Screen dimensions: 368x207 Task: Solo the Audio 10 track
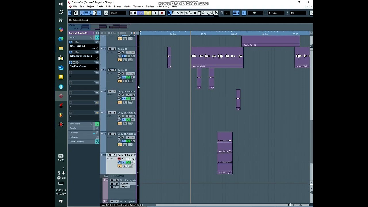point(114,70)
